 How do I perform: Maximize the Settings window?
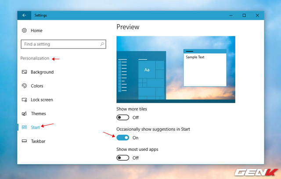(244, 15)
